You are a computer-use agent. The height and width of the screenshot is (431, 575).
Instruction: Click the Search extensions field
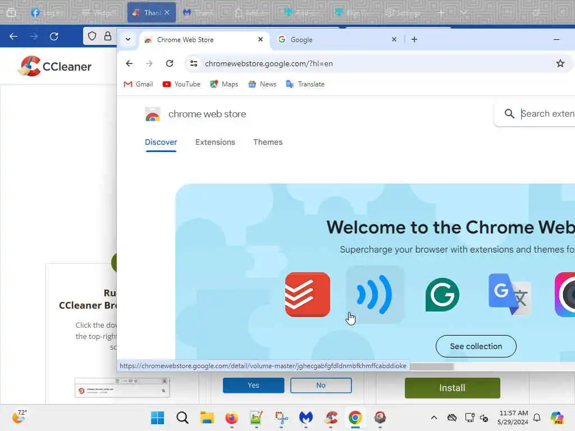tap(547, 113)
